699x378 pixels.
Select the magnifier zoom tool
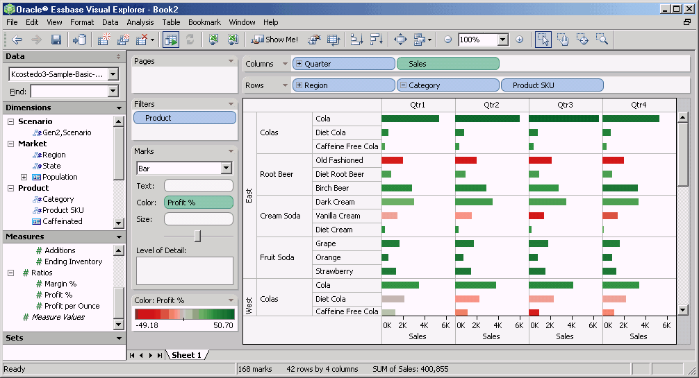(x=602, y=40)
